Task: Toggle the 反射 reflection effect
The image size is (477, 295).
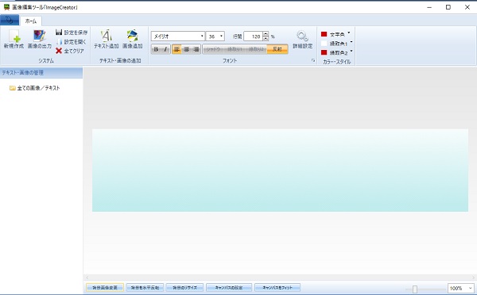Action: pos(277,49)
